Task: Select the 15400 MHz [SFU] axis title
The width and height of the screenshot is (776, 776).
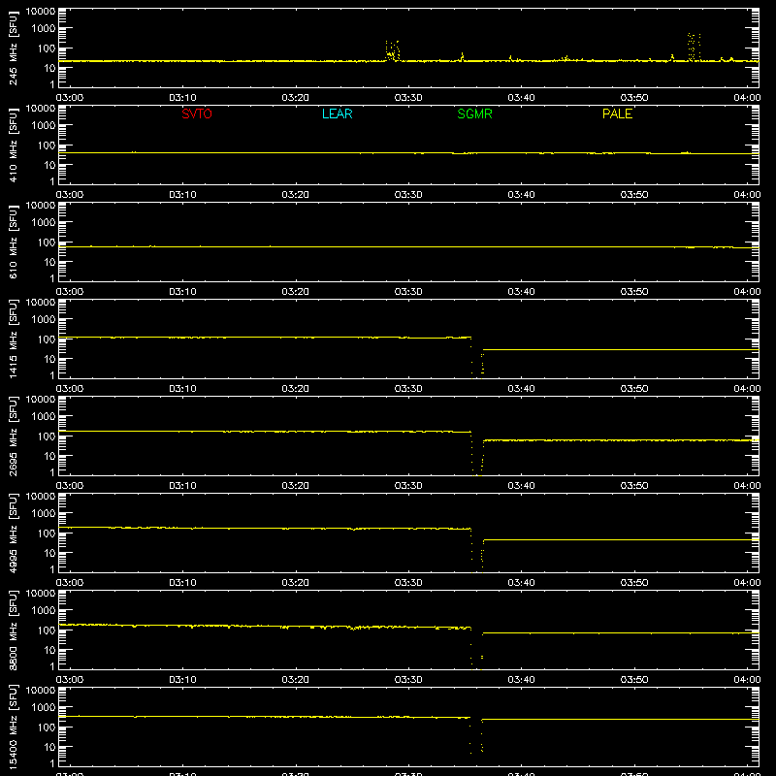Action: 13,727
